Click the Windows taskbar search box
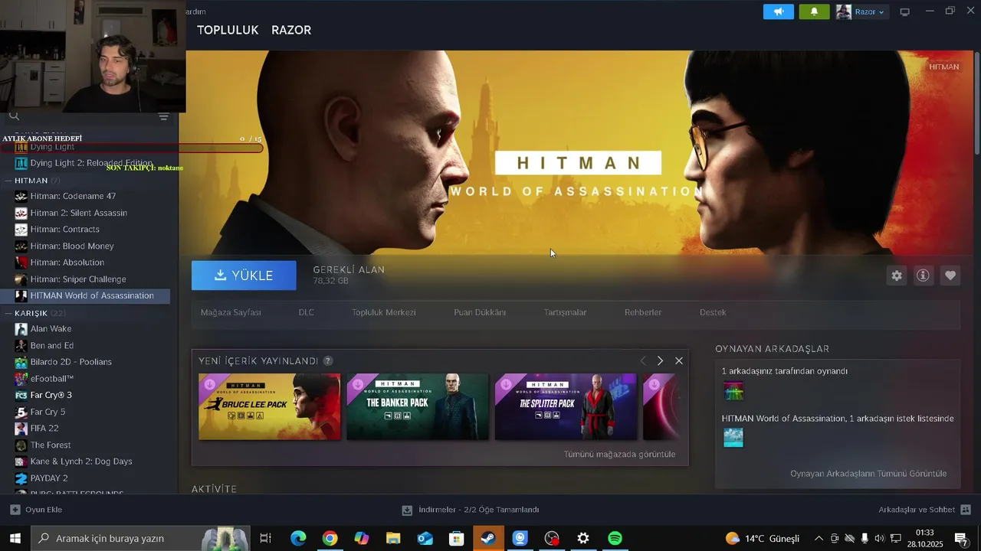Image resolution: width=981 pixels, height=551 pixels. click(141, 538)
